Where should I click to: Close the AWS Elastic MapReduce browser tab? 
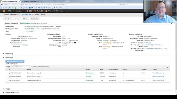pyautogui.click(x=19, y=1)
